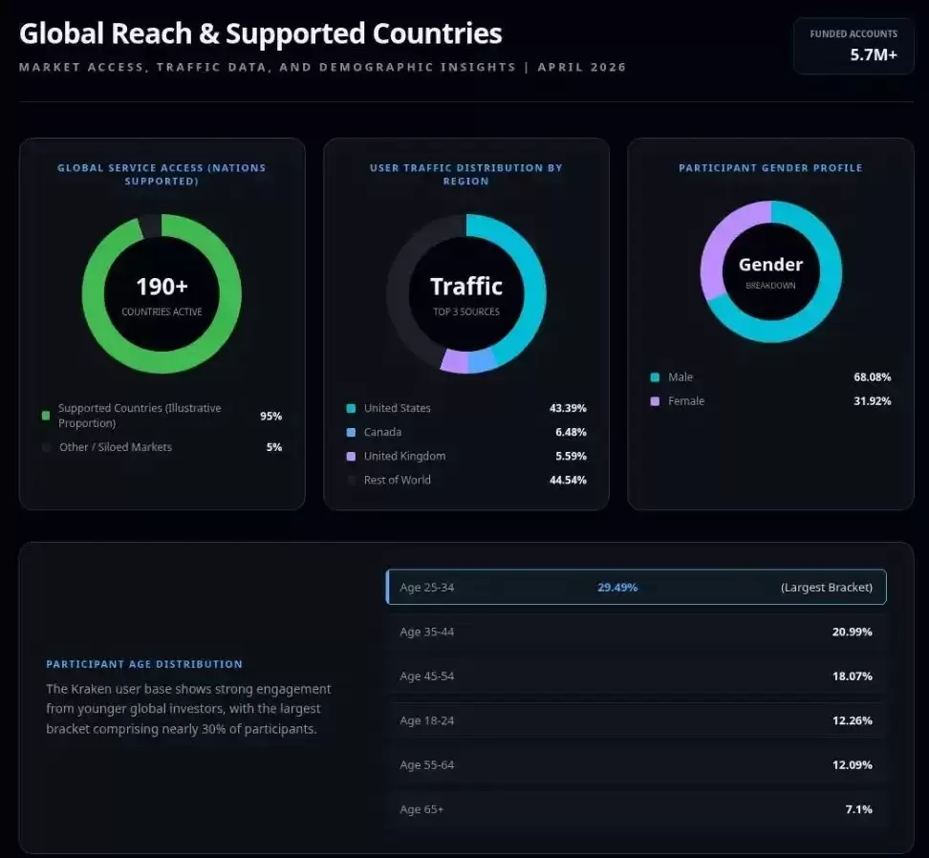The height and width of the screenshot is (858, 929).
Task: Click the green Supported Countries legend swatch
Action: coord(46,416)
